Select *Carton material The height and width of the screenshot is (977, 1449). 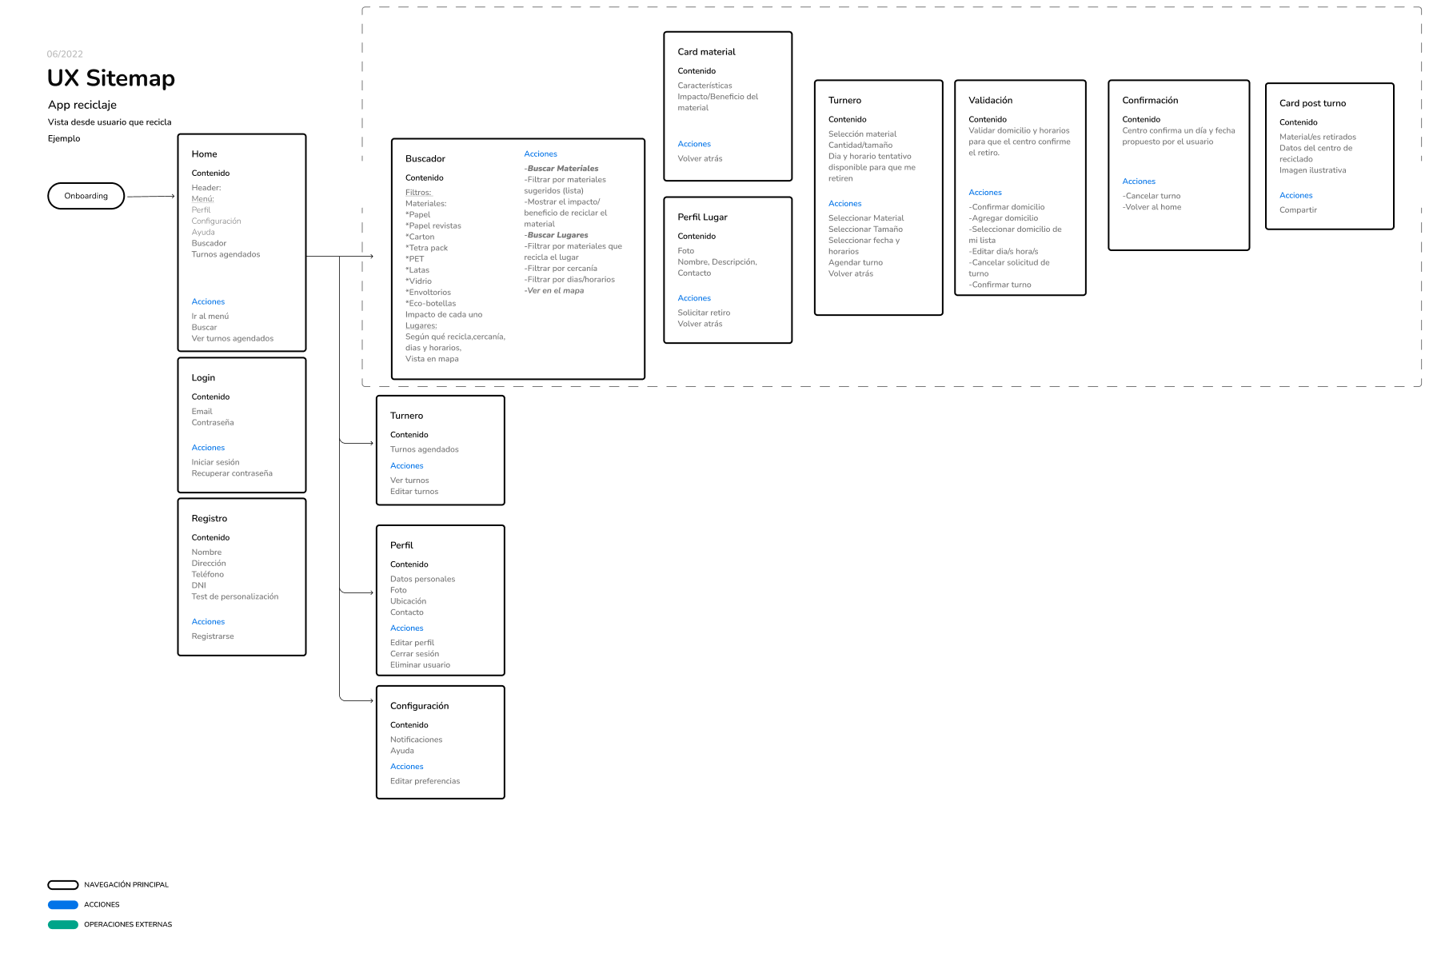tap(420, 237)
